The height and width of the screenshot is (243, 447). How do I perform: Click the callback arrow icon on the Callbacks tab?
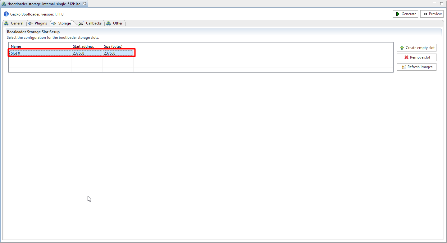coord(81,23)
